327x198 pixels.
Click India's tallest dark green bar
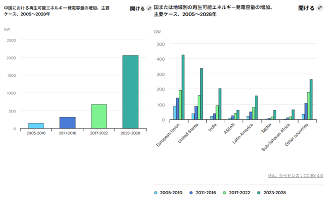pyautogui.click(x=220, y=104)
